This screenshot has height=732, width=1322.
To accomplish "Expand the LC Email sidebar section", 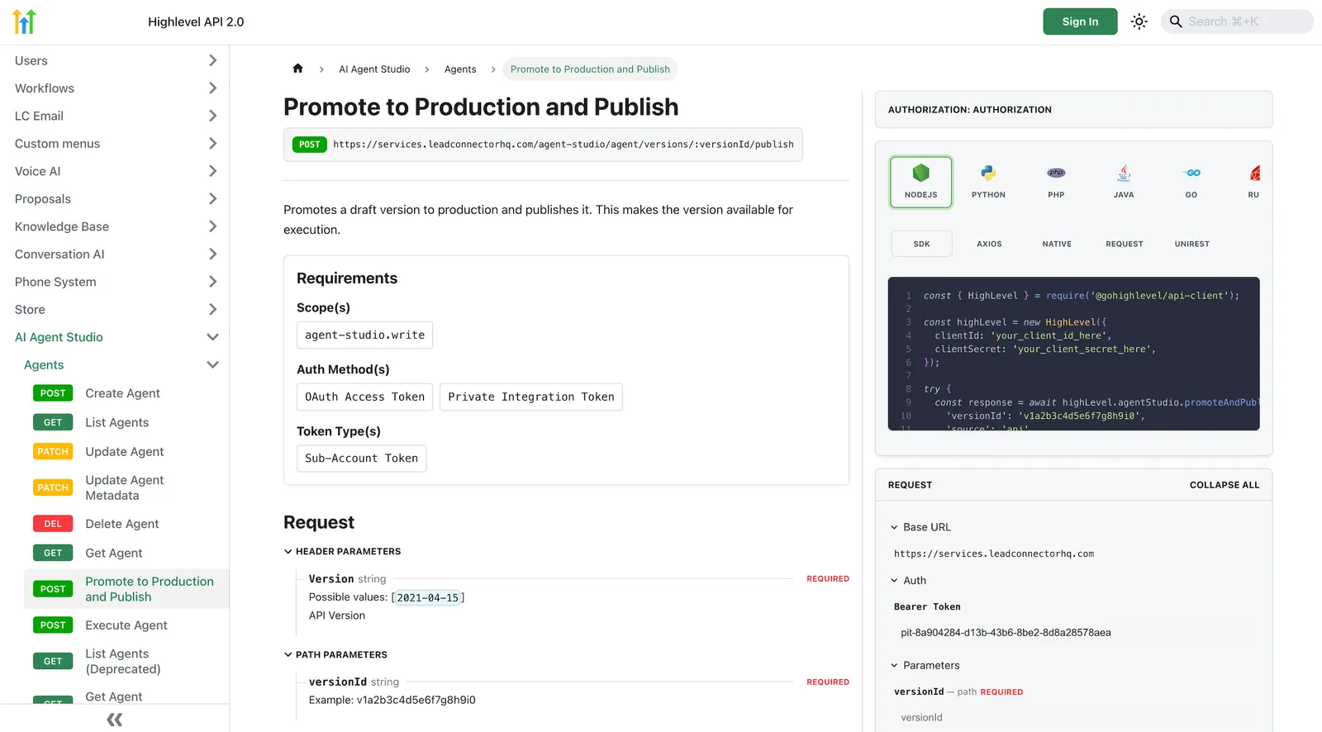I will click(x=212, y=116).
